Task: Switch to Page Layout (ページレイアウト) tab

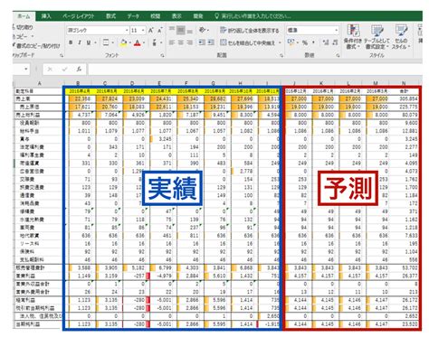Action: coord(79,16)
